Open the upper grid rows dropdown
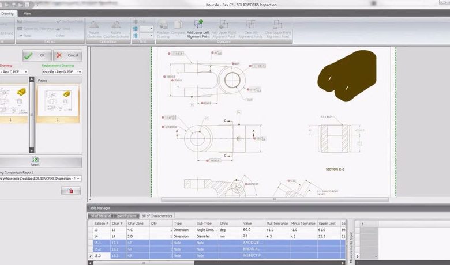The width and height of the screenshot is (450, 265). point(151,29)
